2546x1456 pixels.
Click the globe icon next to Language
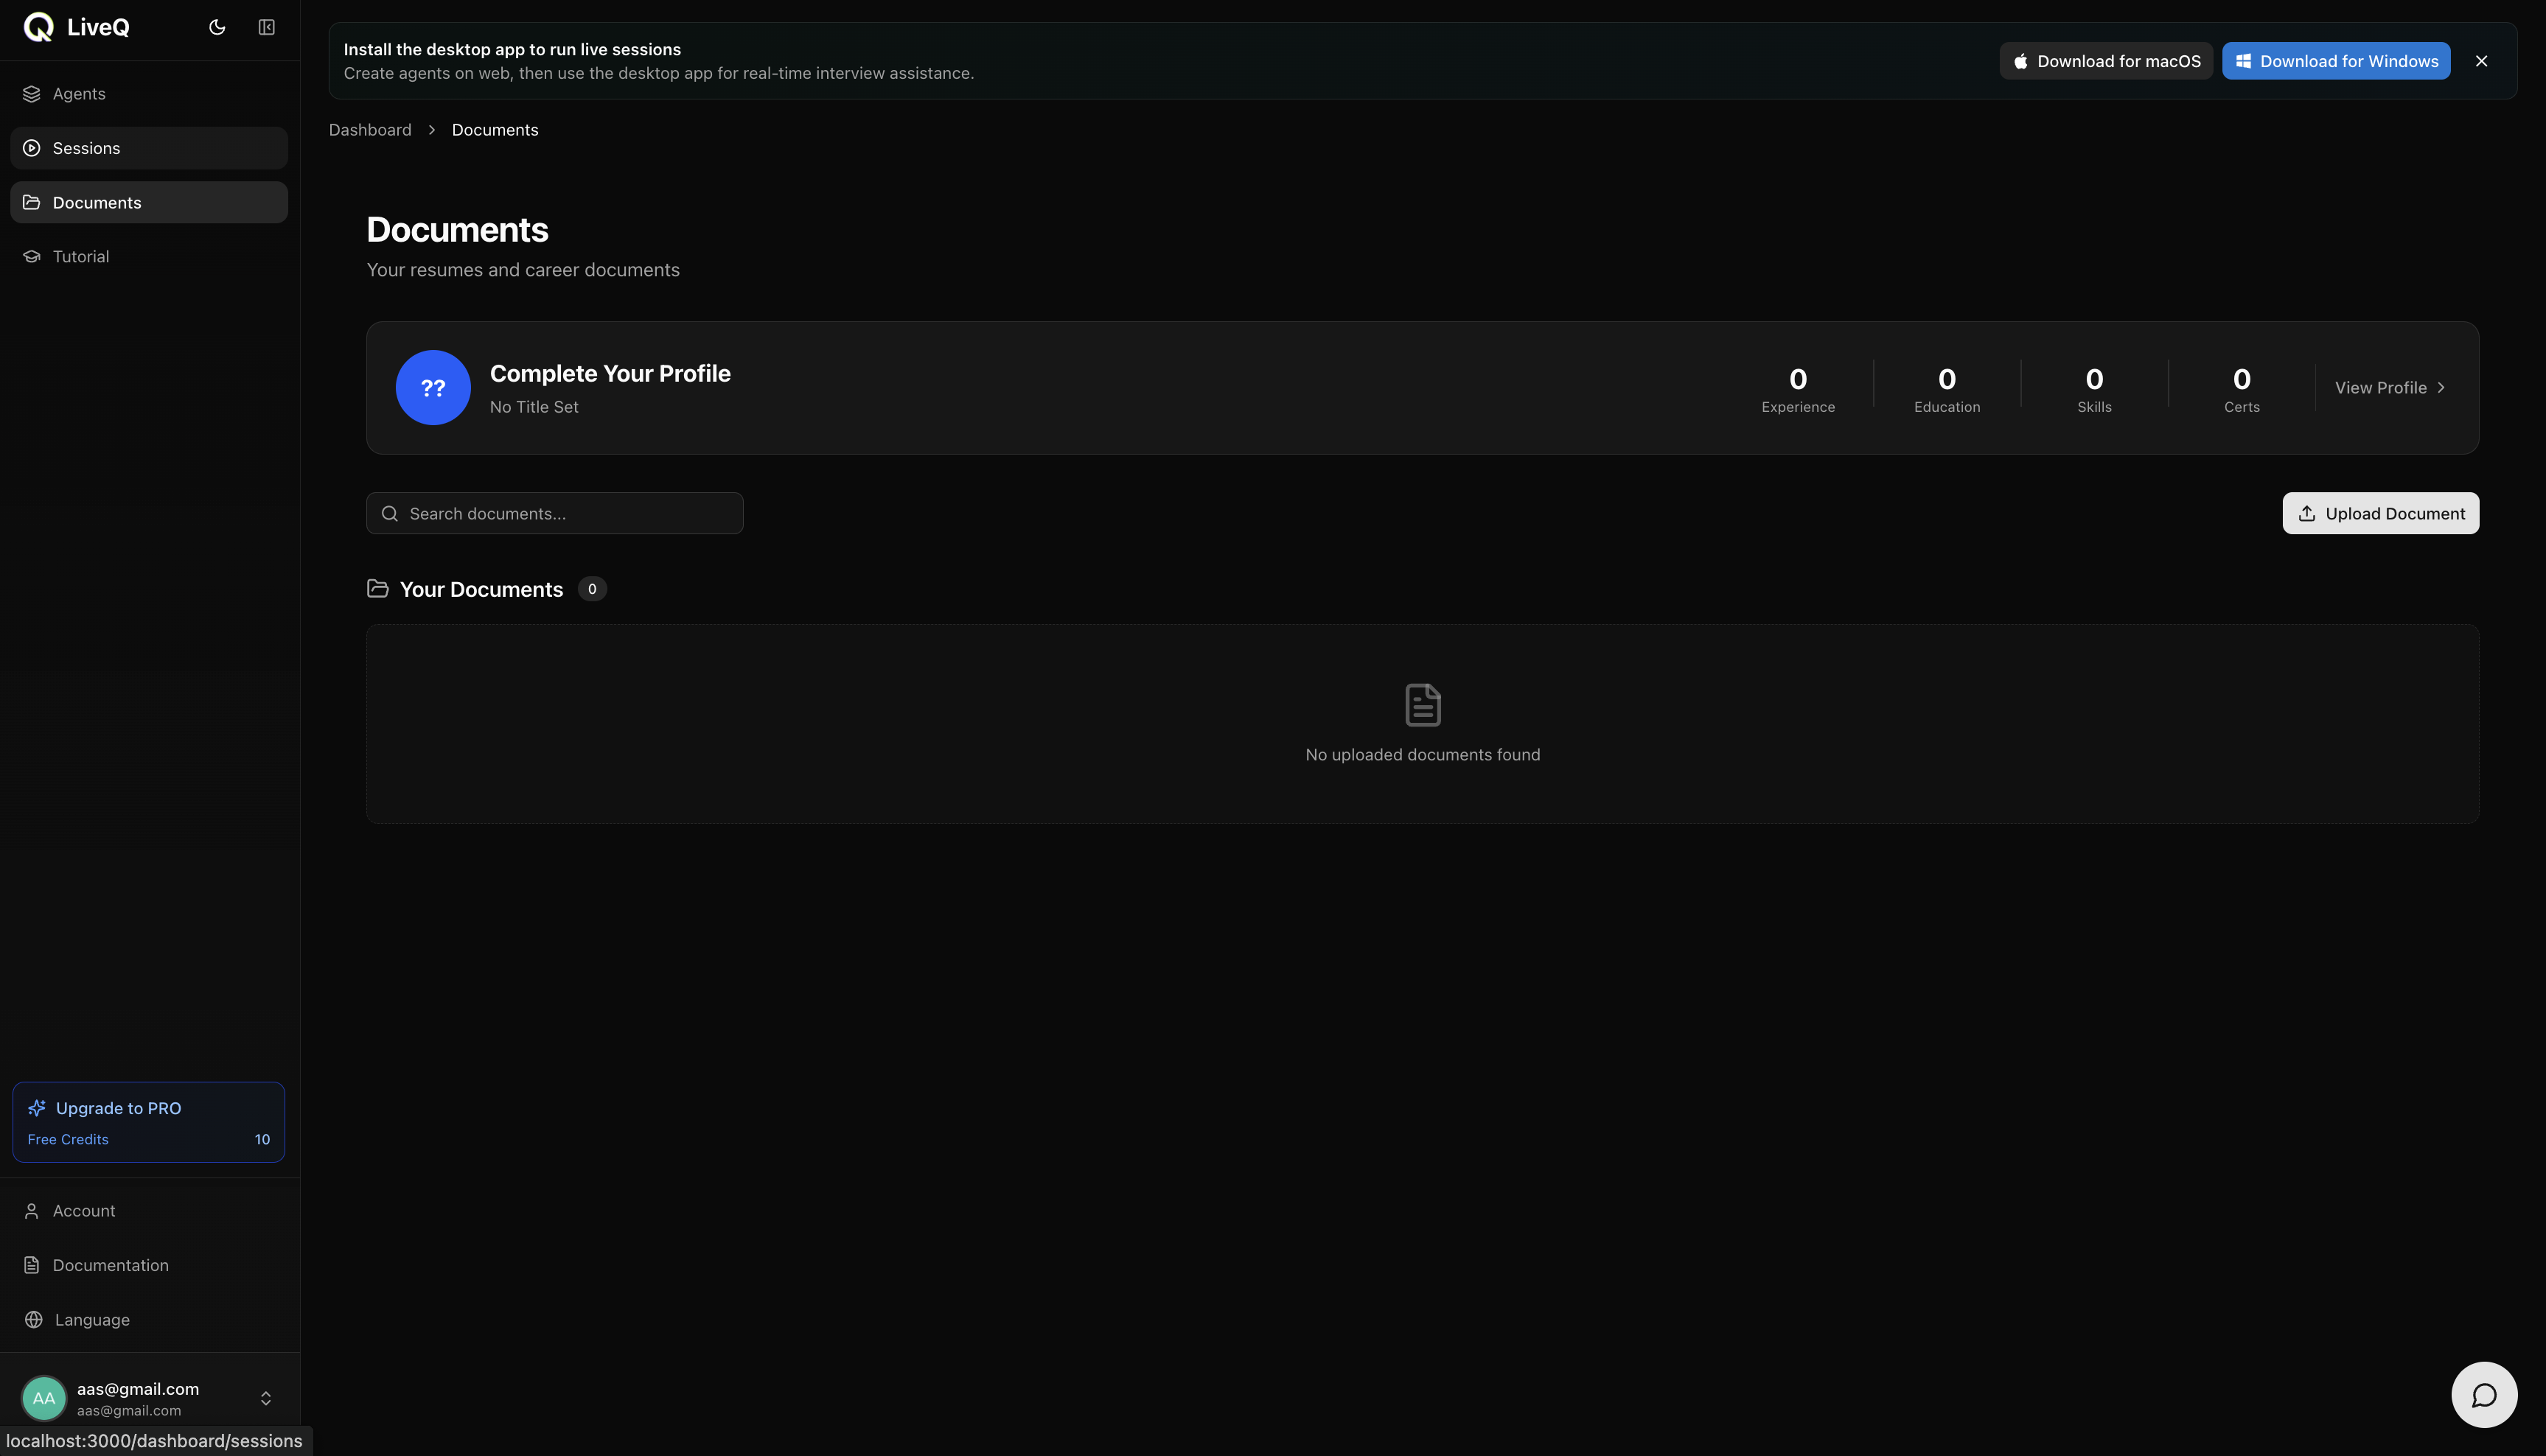click(34, 1320)
